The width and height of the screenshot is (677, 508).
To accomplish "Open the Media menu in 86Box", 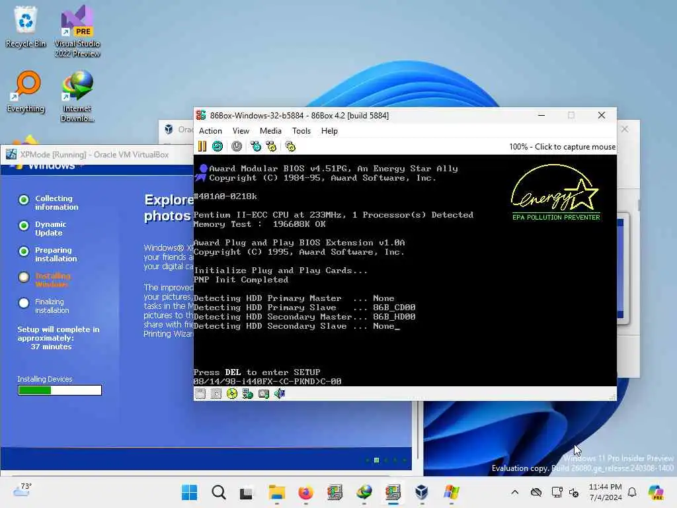I will pos(270,131).
